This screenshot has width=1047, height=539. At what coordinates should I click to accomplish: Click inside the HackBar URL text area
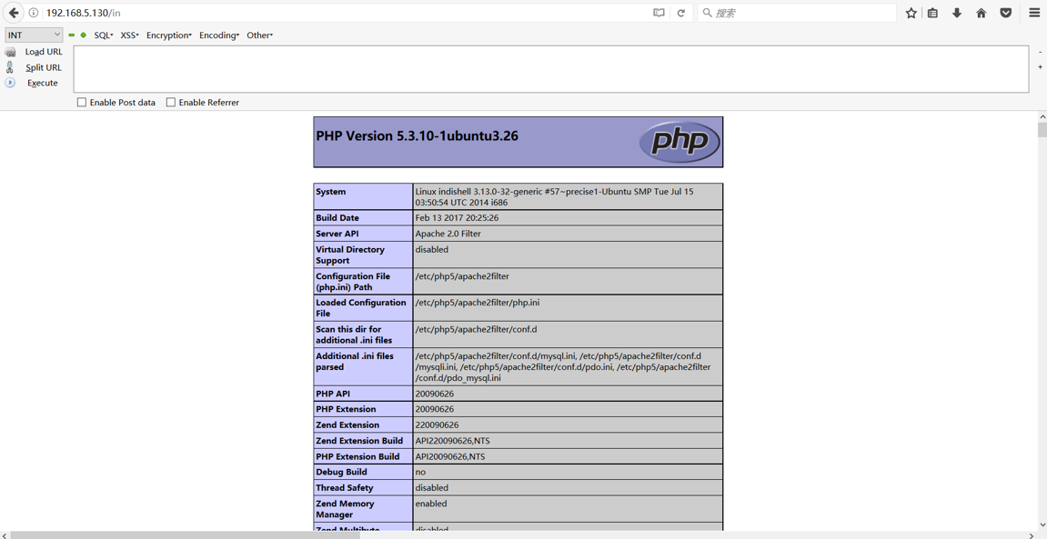(x=551, y=69)
